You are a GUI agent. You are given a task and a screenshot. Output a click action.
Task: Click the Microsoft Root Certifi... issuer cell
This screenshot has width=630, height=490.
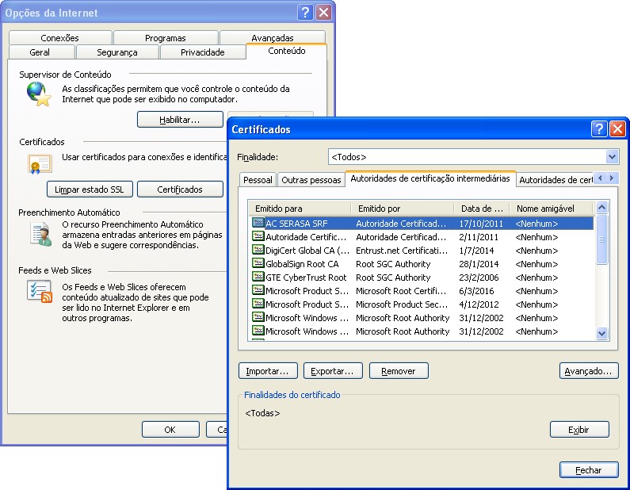pos(401,291)
